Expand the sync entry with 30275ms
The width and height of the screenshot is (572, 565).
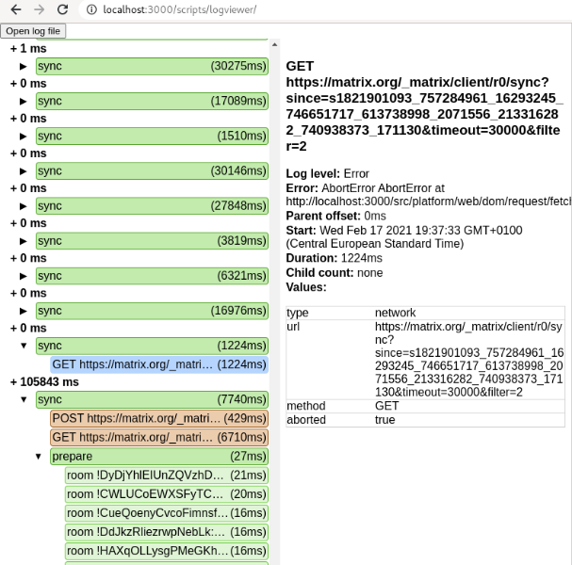[25, 66]
